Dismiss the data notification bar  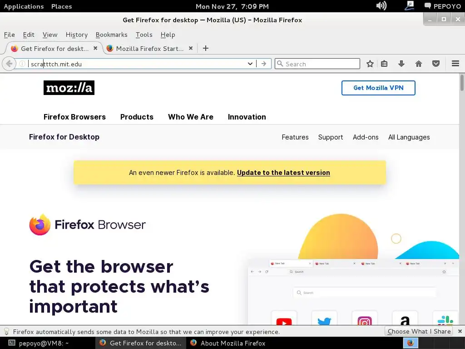click(x=460, y=331)
